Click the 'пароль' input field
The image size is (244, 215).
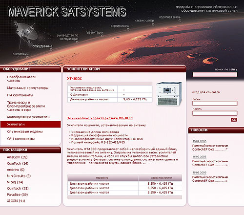215,113
